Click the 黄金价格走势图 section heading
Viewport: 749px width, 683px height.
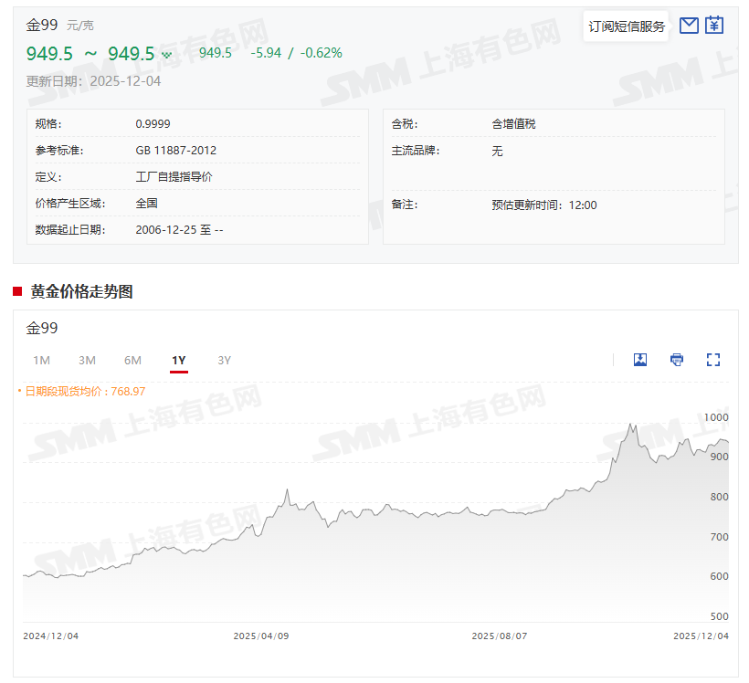pyautogui.click(x=81, y=291)
